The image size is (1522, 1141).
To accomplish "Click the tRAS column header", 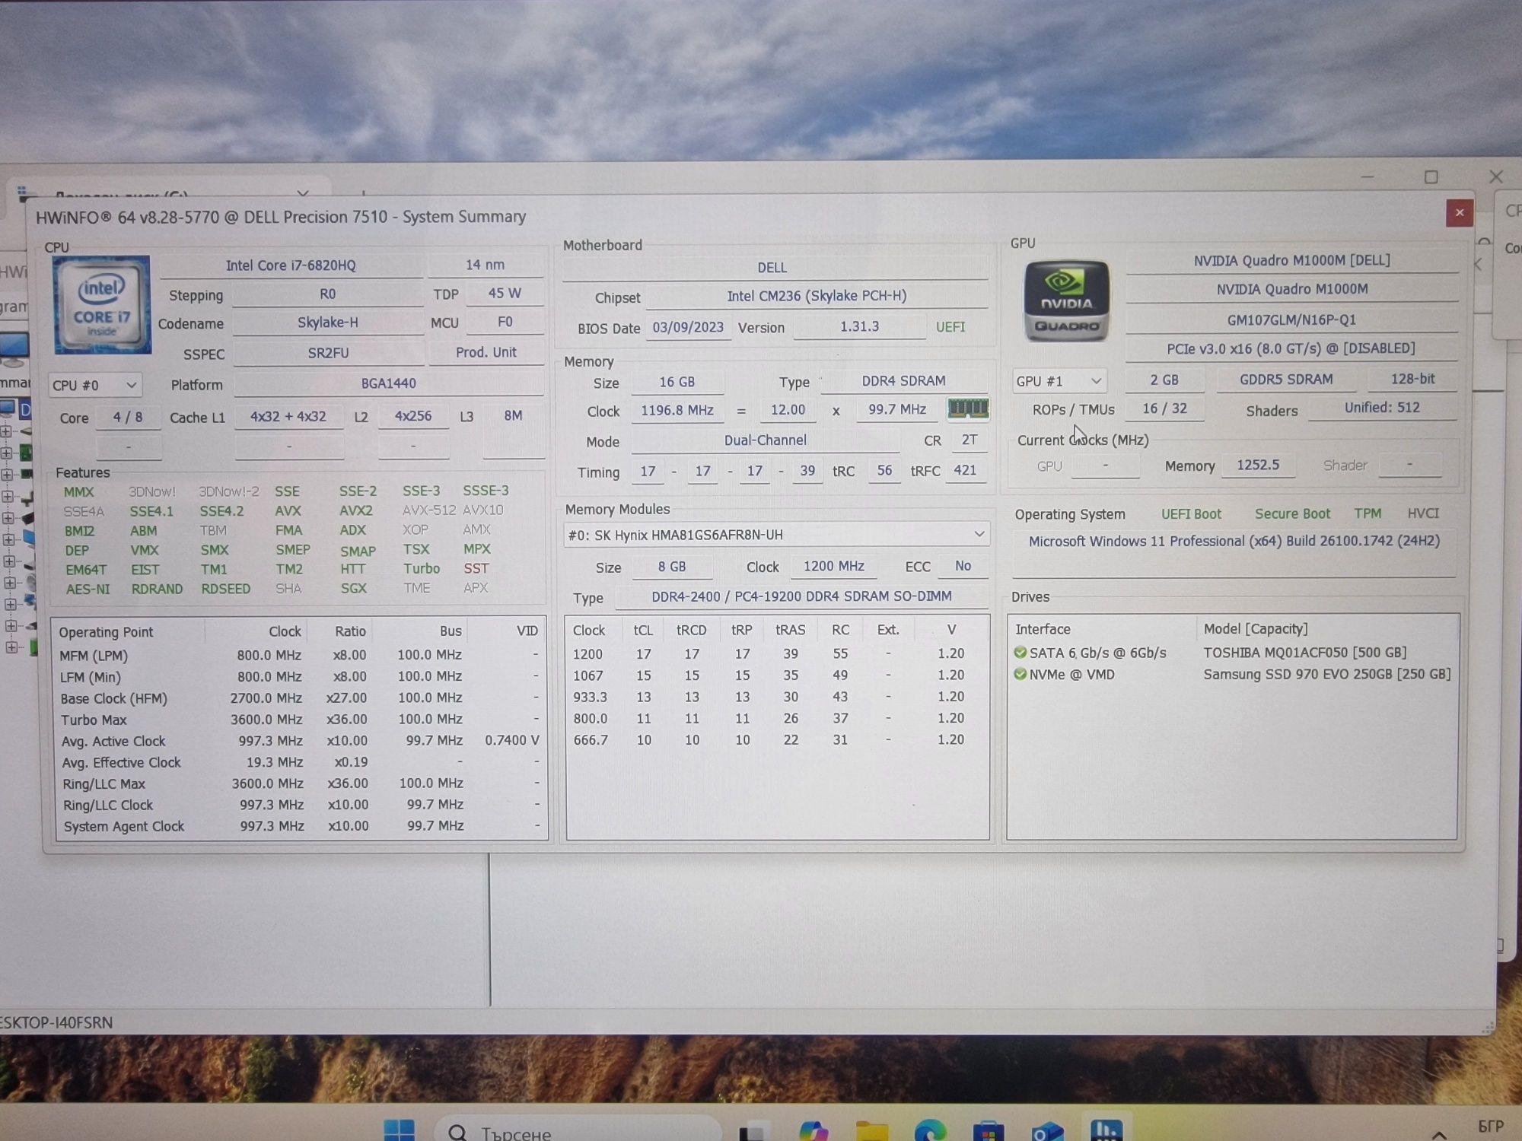I will (790, 630).
